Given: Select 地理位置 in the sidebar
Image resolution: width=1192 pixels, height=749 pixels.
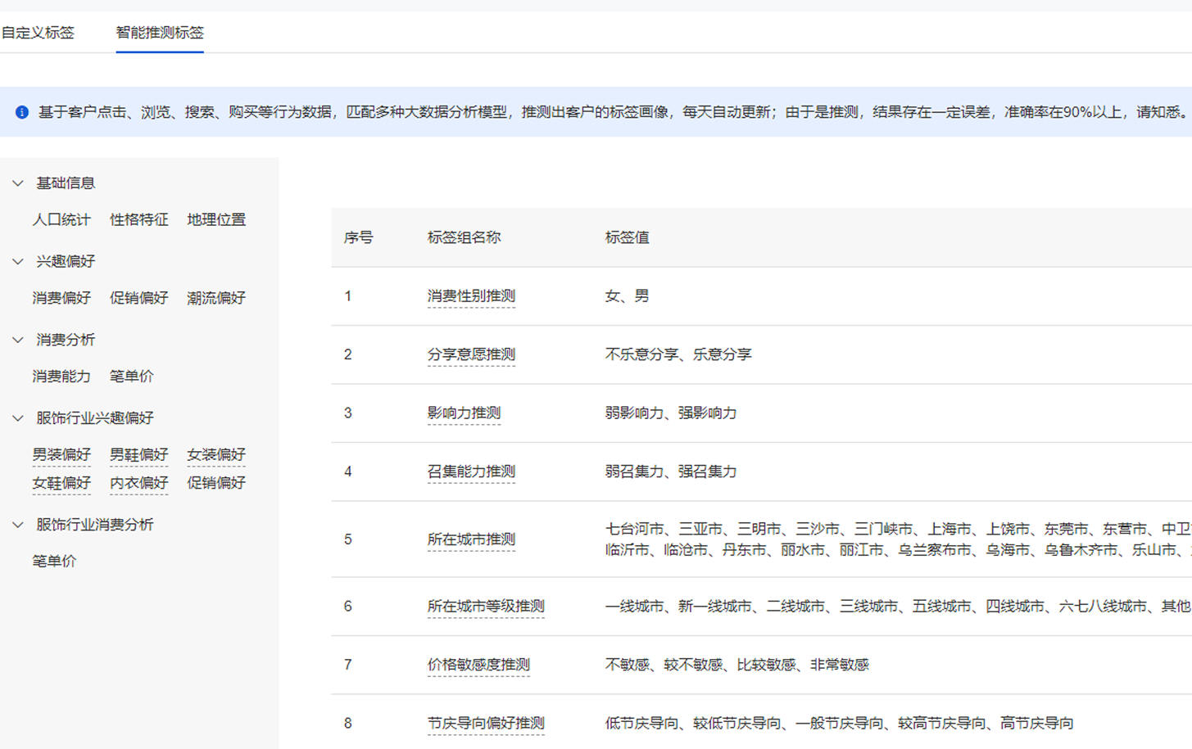Looking at the screenshot, I should (x=215, y=219).
